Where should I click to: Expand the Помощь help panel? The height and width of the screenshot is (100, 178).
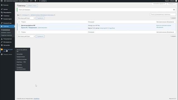[171, 4]
